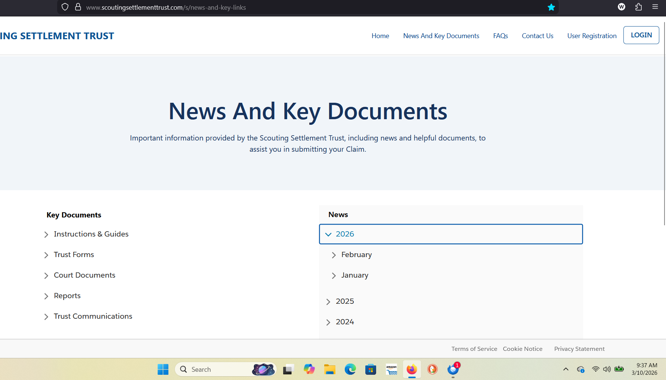The image size is (666, 380).
Task: Click the site security padlock icon
Action: point(78,7)
